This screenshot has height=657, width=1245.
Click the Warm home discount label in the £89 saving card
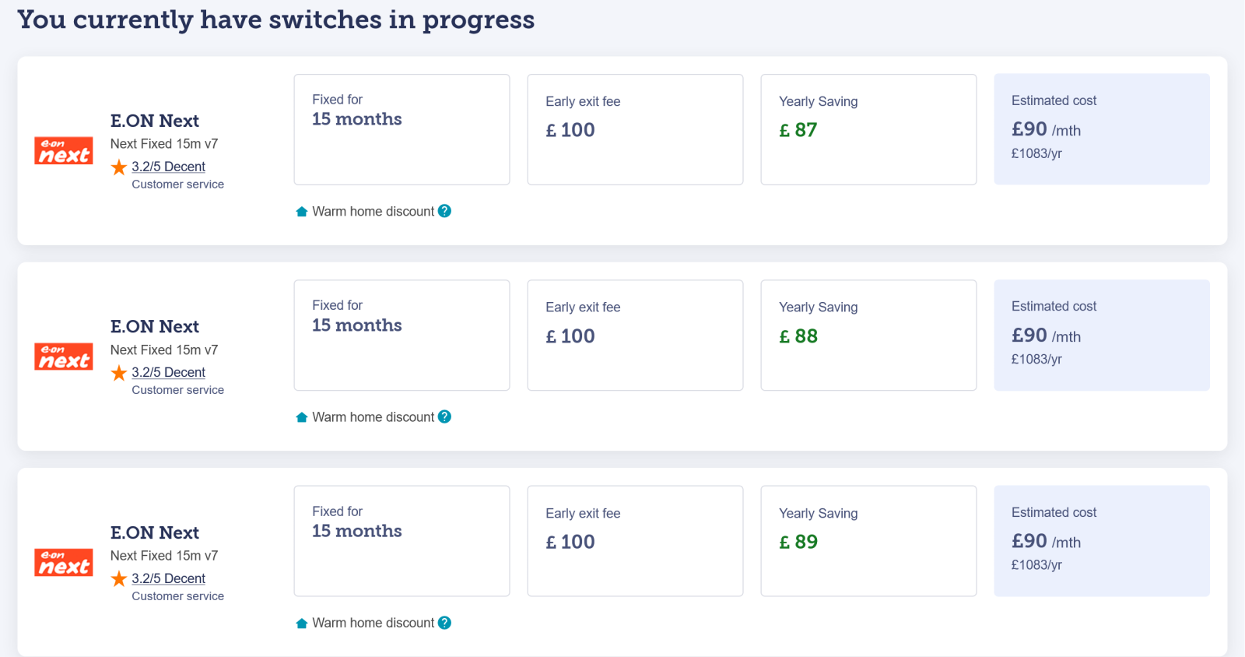373,623
